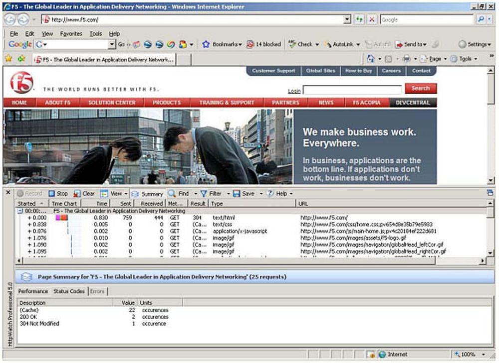Select the 'F5 - The Global Leader' browser tab
Image resolution: width=499 pixels, height=363 pixels.
tap(104, 59)
